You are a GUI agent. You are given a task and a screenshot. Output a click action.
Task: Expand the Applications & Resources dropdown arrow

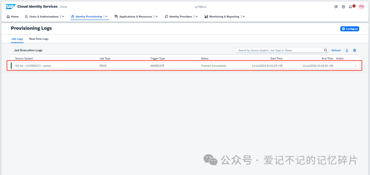click(x=157, y=16)
